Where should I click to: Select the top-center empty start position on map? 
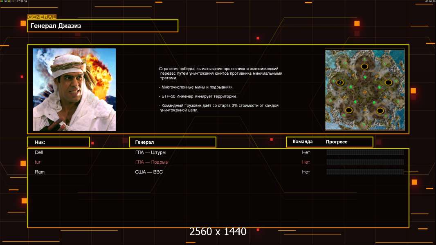click(x=364, y=66)
